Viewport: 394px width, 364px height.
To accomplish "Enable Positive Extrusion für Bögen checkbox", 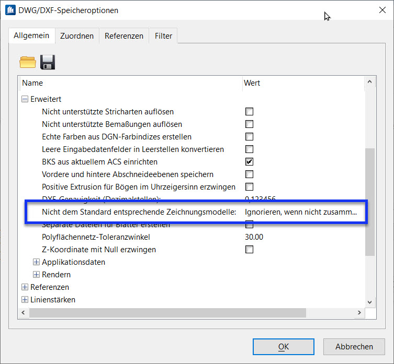I will [x=249, y=187].
